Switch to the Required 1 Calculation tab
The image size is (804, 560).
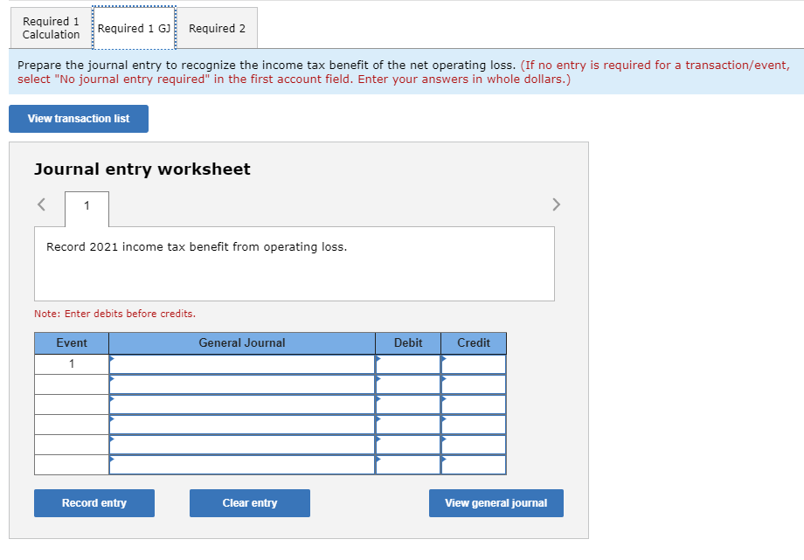pos(51,28)
